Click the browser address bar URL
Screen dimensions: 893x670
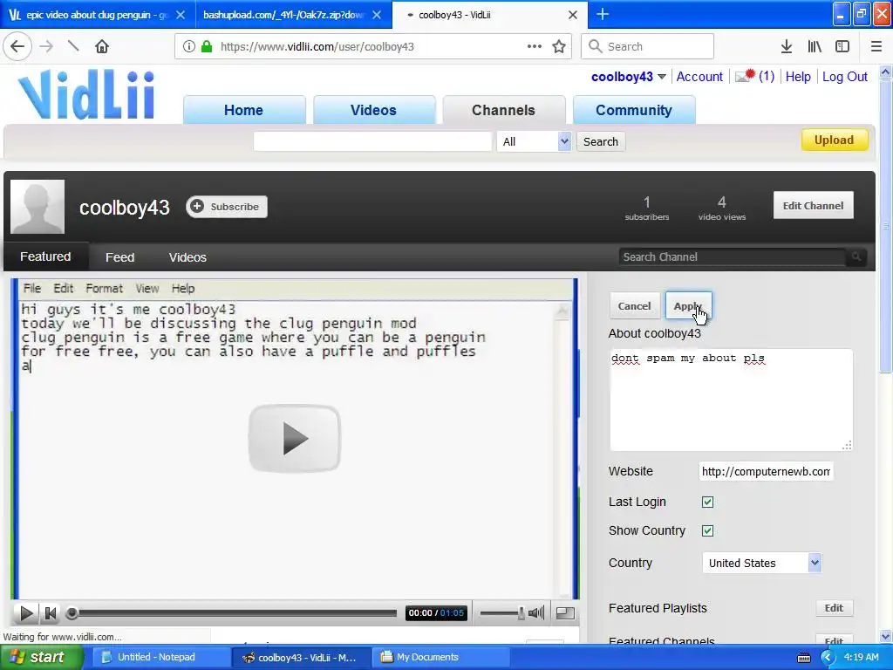coord(317,47)
